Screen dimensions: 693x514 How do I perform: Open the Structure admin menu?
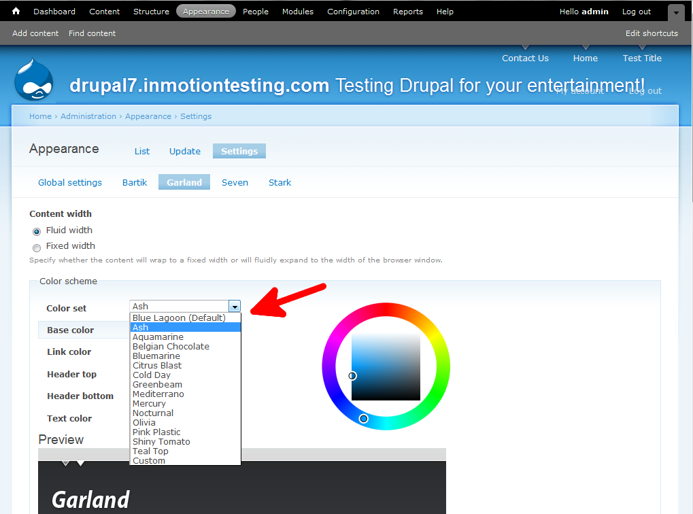[x=151, y=12]
